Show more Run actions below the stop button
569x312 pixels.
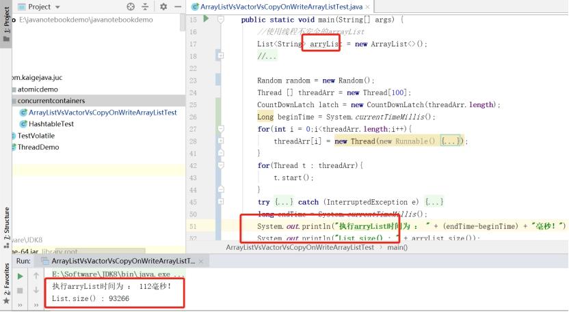[21, 304]
